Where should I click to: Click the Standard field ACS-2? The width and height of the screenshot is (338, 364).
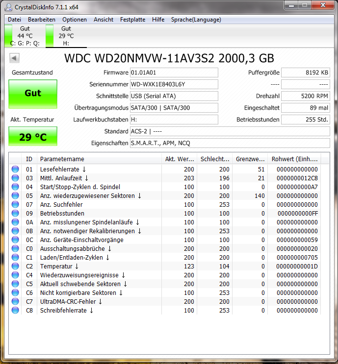(x=230, y=131)
